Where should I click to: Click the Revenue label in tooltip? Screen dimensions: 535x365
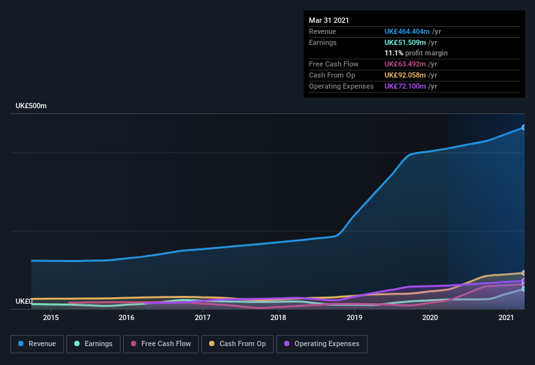click(x=323, y=31)
